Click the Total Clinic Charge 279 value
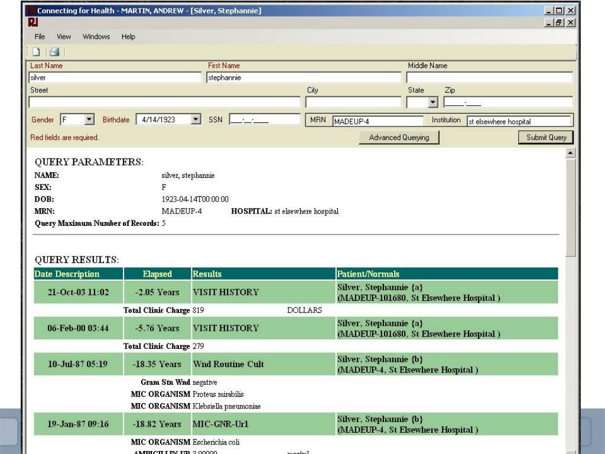This screenshot has width=605, height=454. pyautogui.click(x=199, y=346)
